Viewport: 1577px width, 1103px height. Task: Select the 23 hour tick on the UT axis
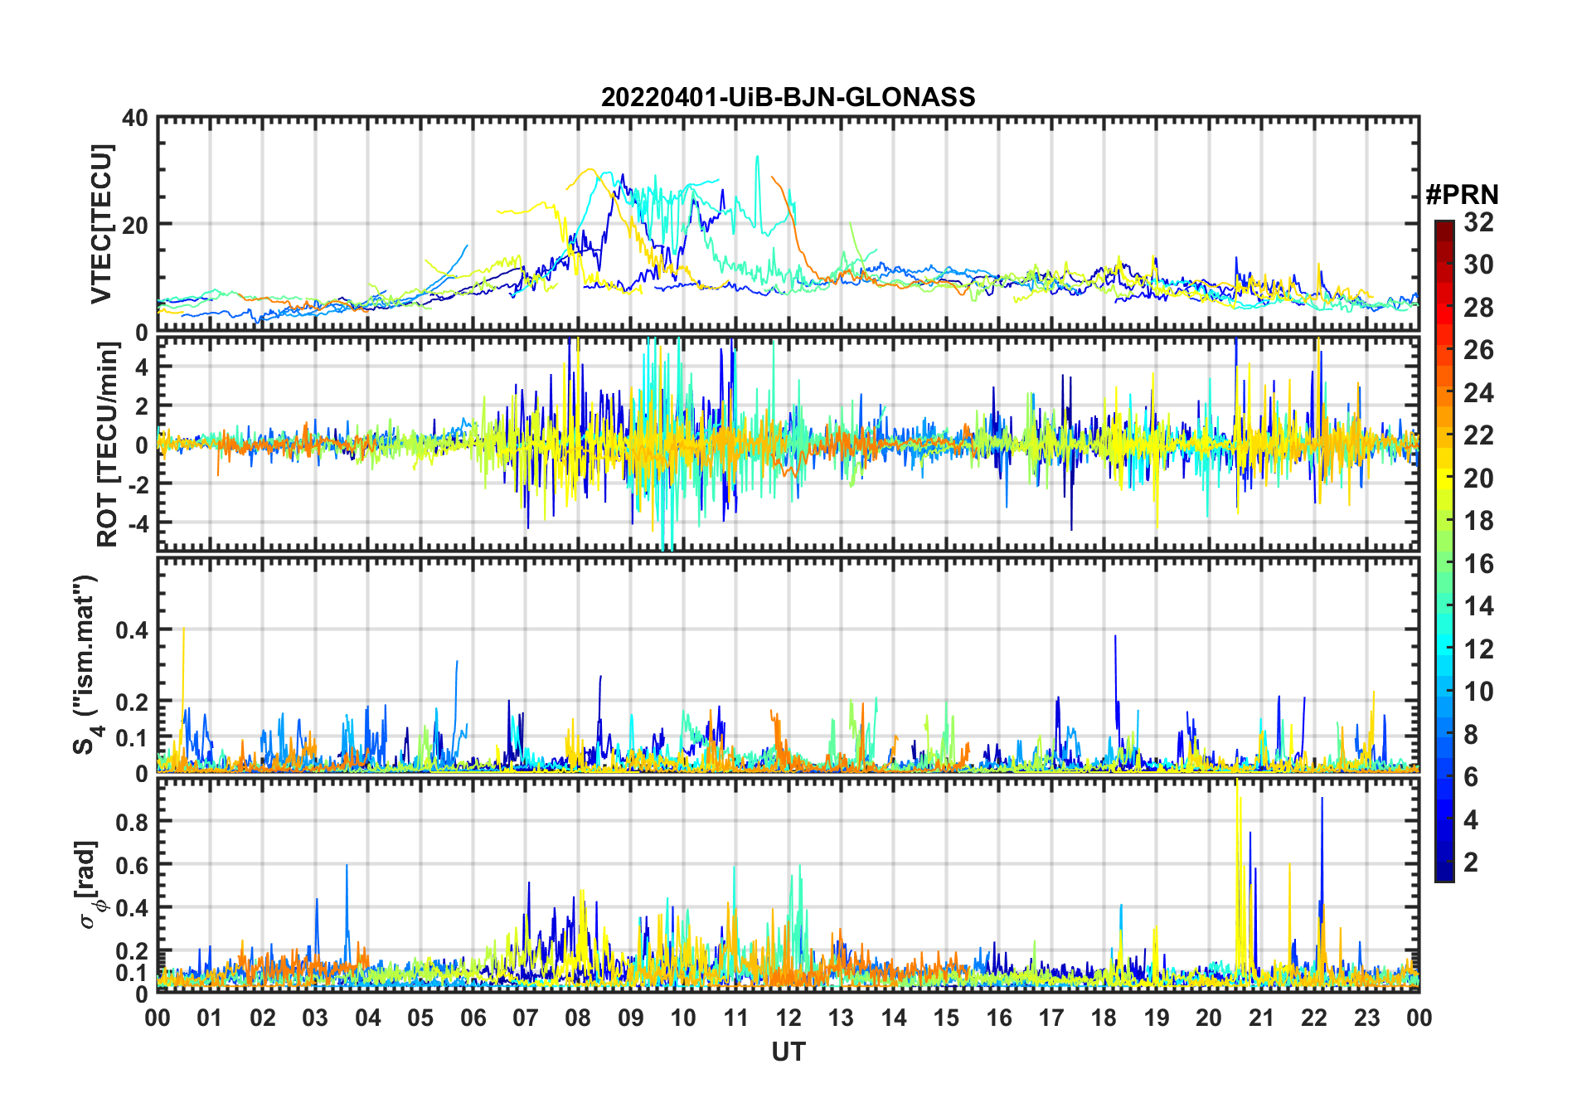(x=1366, y=1018)
